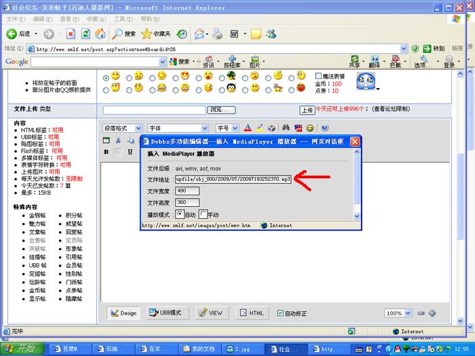Viewport: 475px width, 356px height.
Task: Open the mail icon dropdown arrow
Action: (207, 34)
